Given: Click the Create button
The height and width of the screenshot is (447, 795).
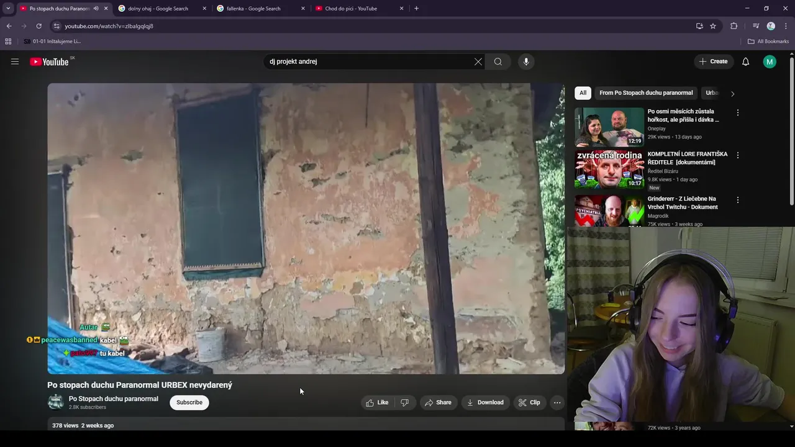Looking at the screenshot, I should pos(713,61).
